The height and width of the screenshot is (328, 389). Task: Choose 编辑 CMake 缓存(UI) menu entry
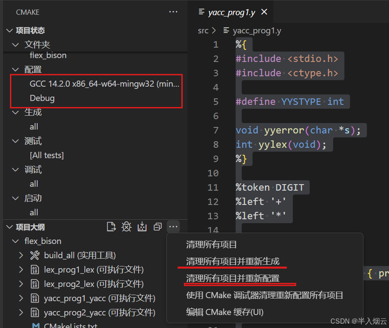[x=225, y=312]
